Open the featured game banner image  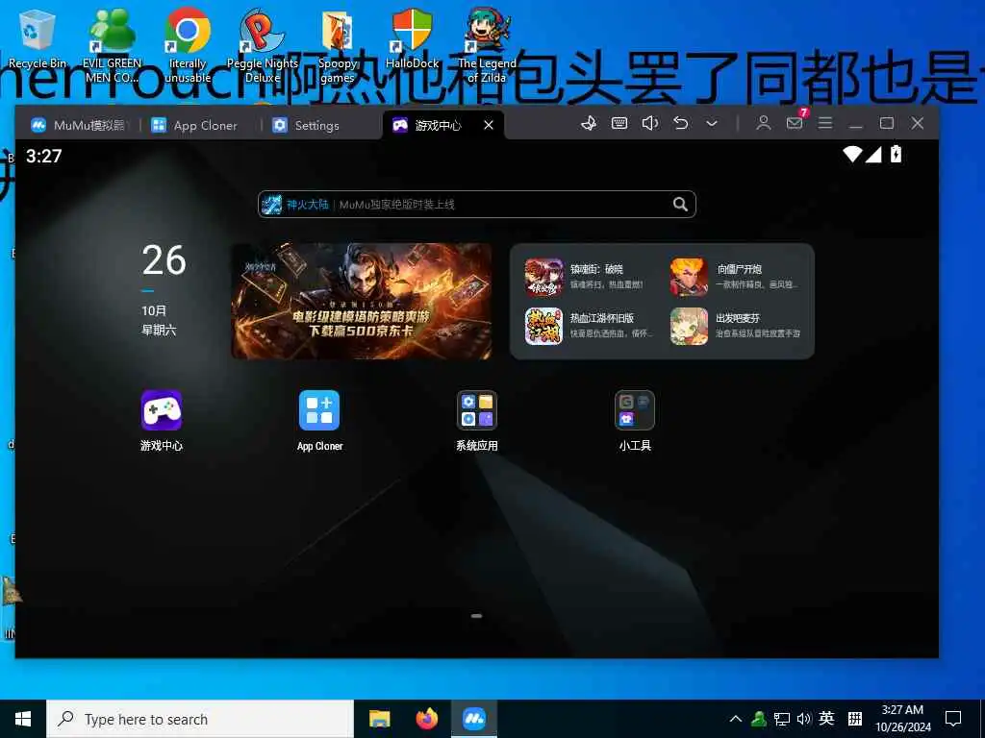[362, 301]
